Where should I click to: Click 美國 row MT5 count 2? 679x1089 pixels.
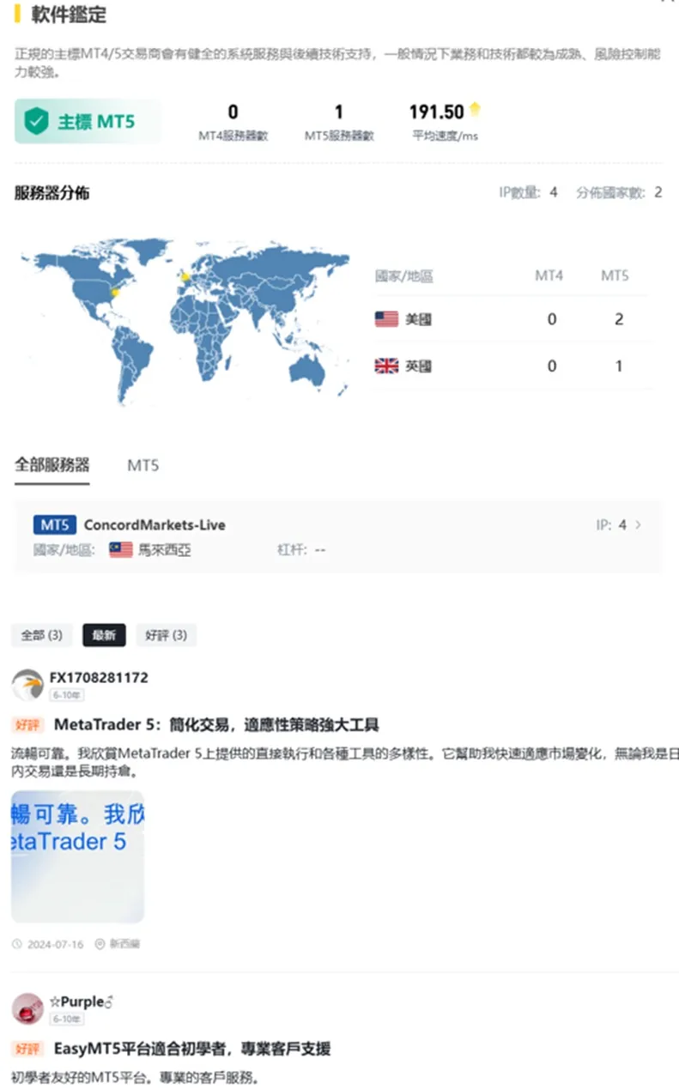619,319
